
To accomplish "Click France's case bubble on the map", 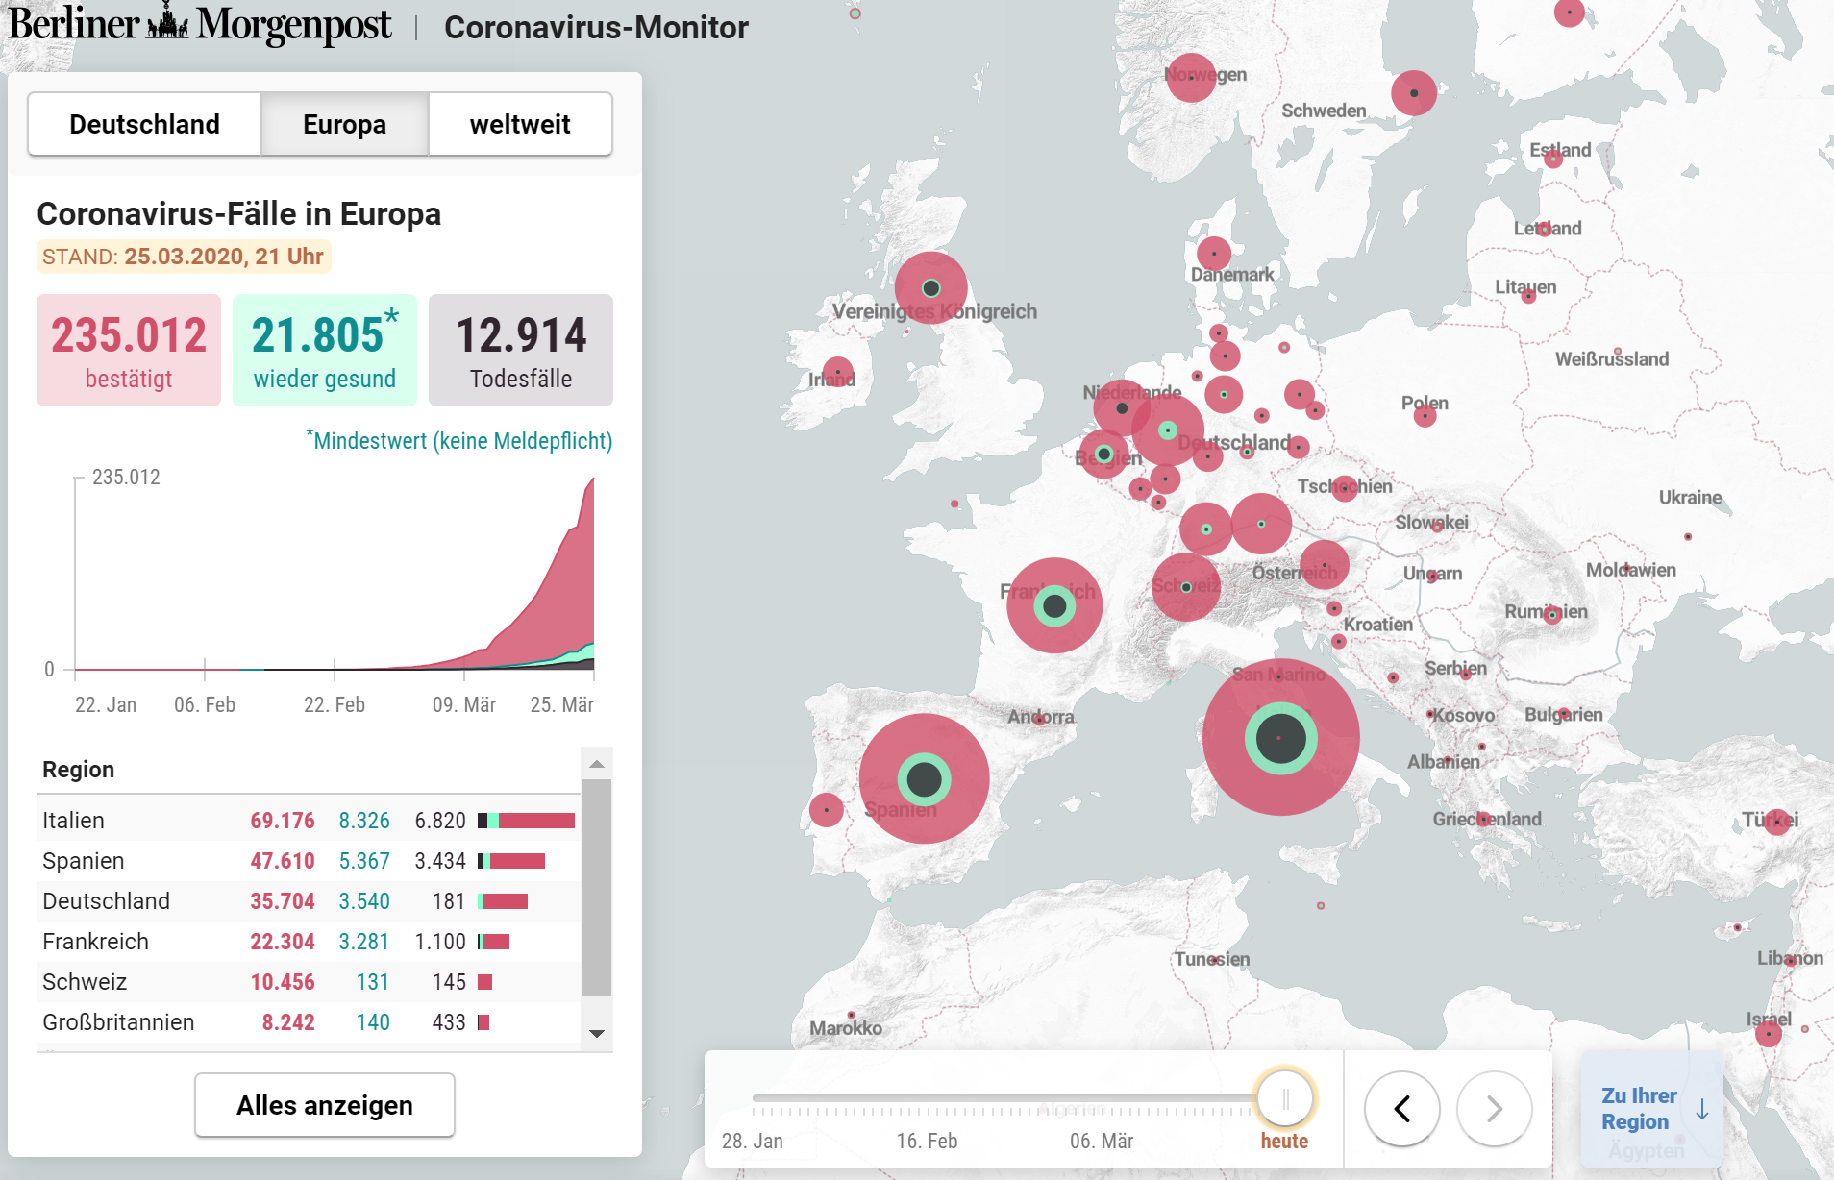I will point(1054,605).
